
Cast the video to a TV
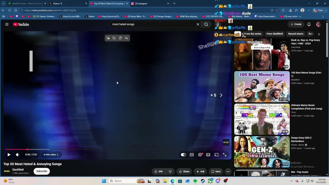click(216, 155)
